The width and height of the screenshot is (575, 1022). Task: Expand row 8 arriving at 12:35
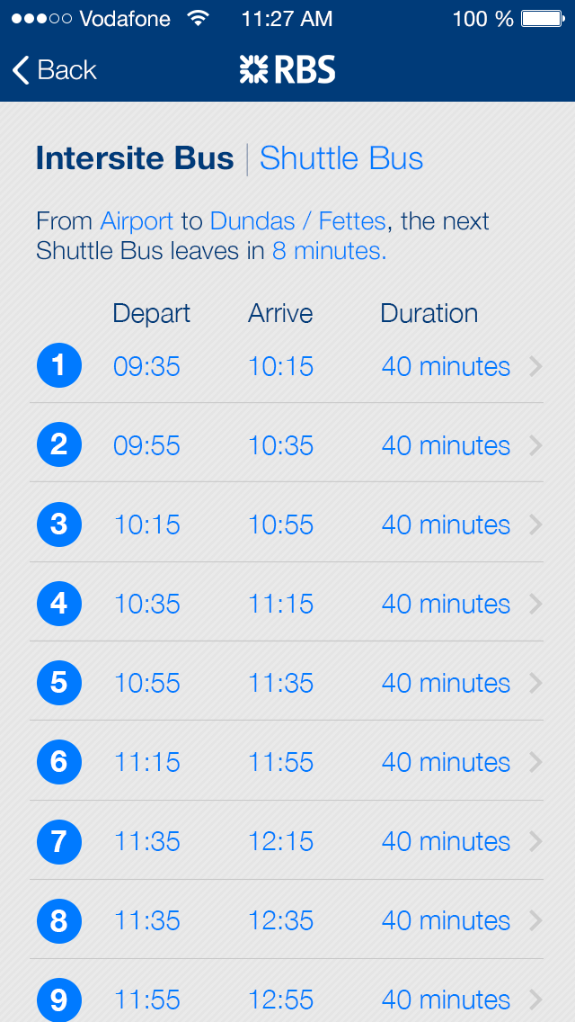[x=535, y=920]
